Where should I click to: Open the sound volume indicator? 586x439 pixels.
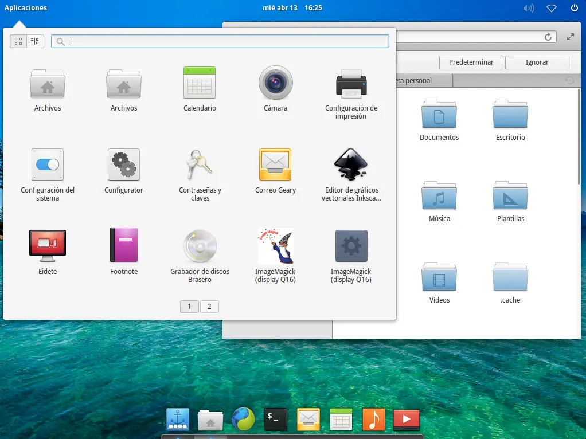(529, 8)
